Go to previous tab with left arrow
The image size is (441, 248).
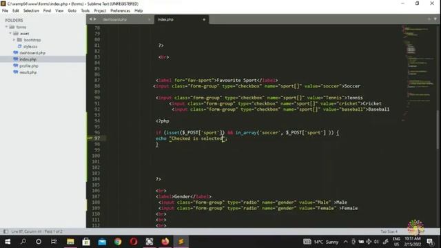90,19
